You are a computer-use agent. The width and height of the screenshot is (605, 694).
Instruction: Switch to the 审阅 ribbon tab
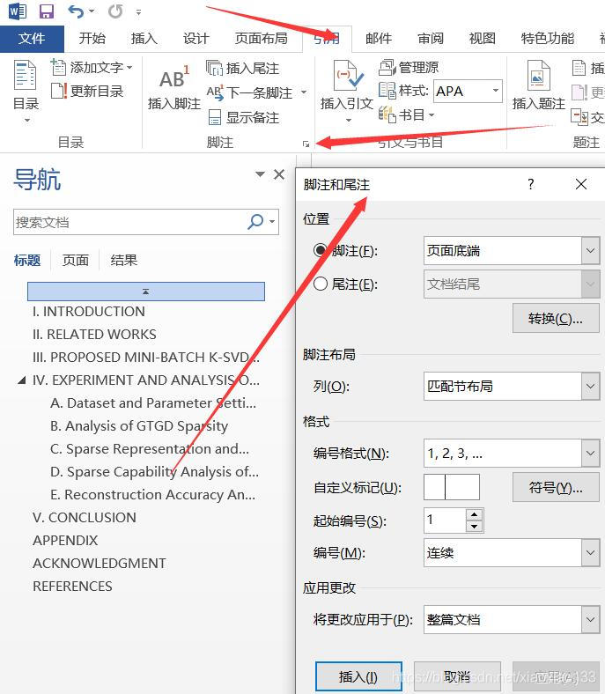click(430, 39)
